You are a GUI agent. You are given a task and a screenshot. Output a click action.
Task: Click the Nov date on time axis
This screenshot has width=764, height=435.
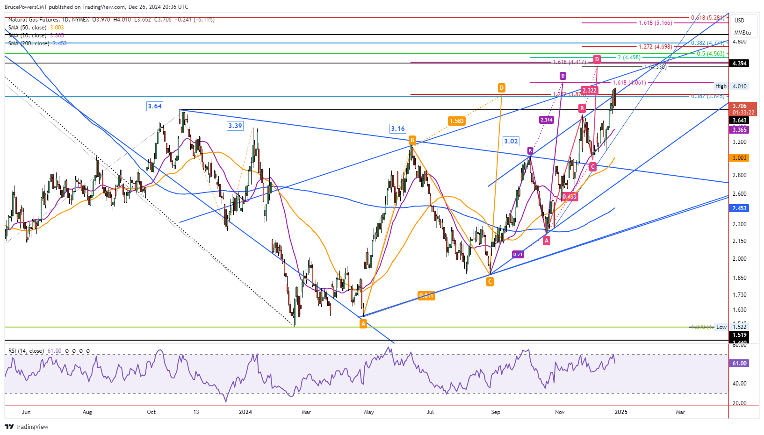click(x=560, y=412)
